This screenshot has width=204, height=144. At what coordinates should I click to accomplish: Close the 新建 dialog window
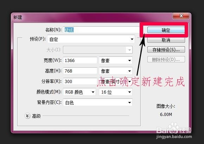181,16
